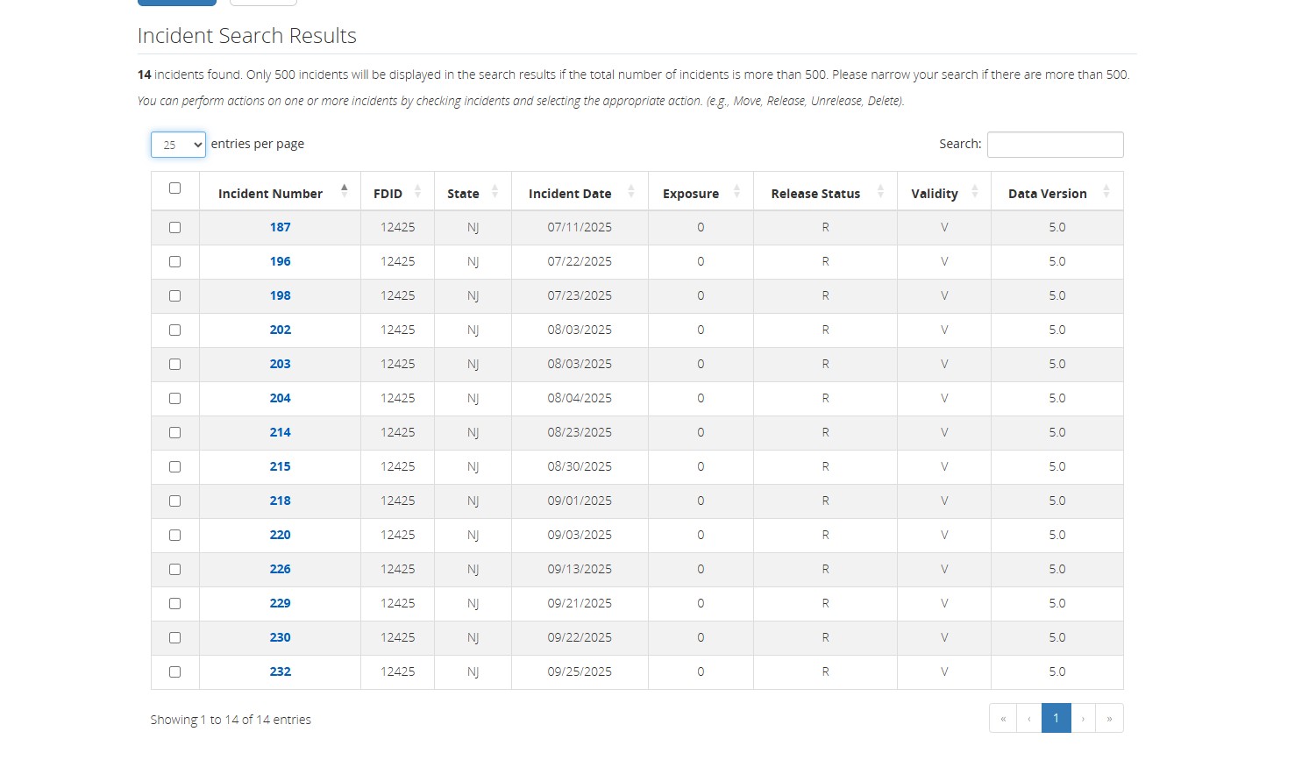The width and height of the screenshot is (1309, 760).
Task: Click the next page arrow
Action: 1083,718
